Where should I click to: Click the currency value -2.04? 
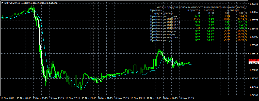pyautogui.click(x=227, y=16)
